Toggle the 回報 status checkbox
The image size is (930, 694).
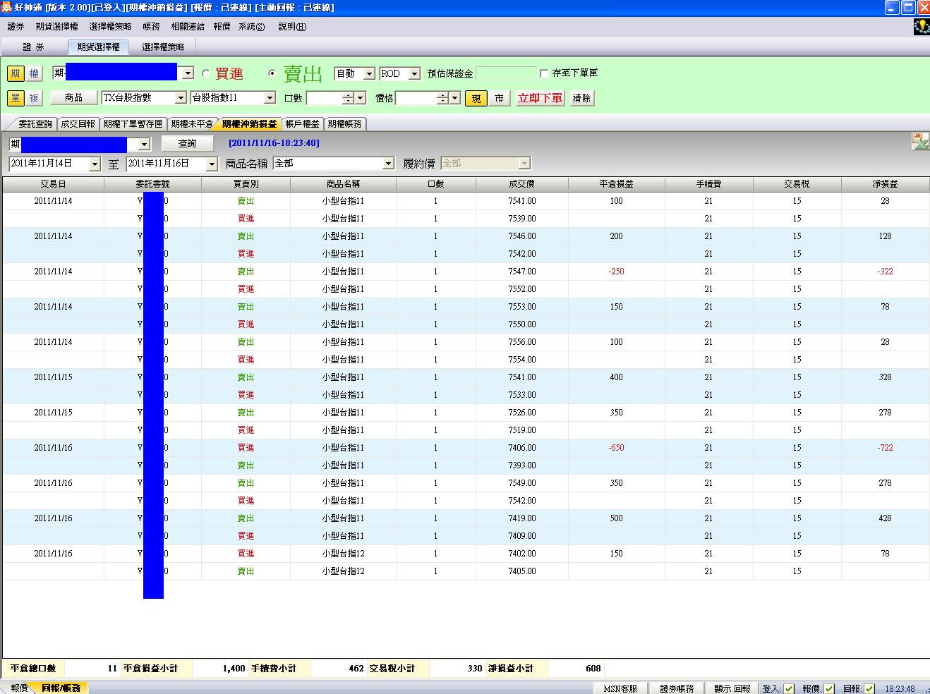(869, 688)
